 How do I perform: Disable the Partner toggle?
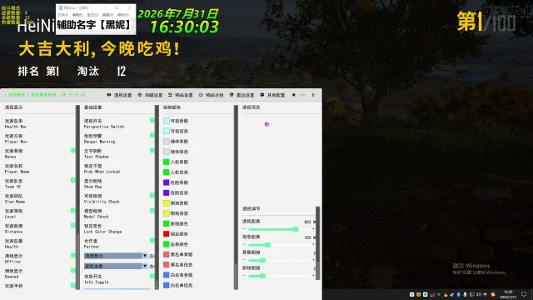pos(152,241)
